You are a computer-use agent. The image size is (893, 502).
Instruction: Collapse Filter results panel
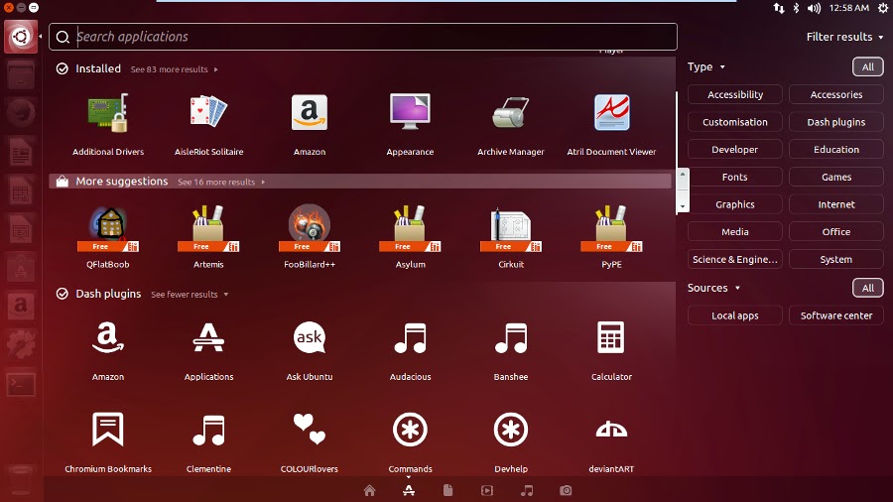(844, 37)
